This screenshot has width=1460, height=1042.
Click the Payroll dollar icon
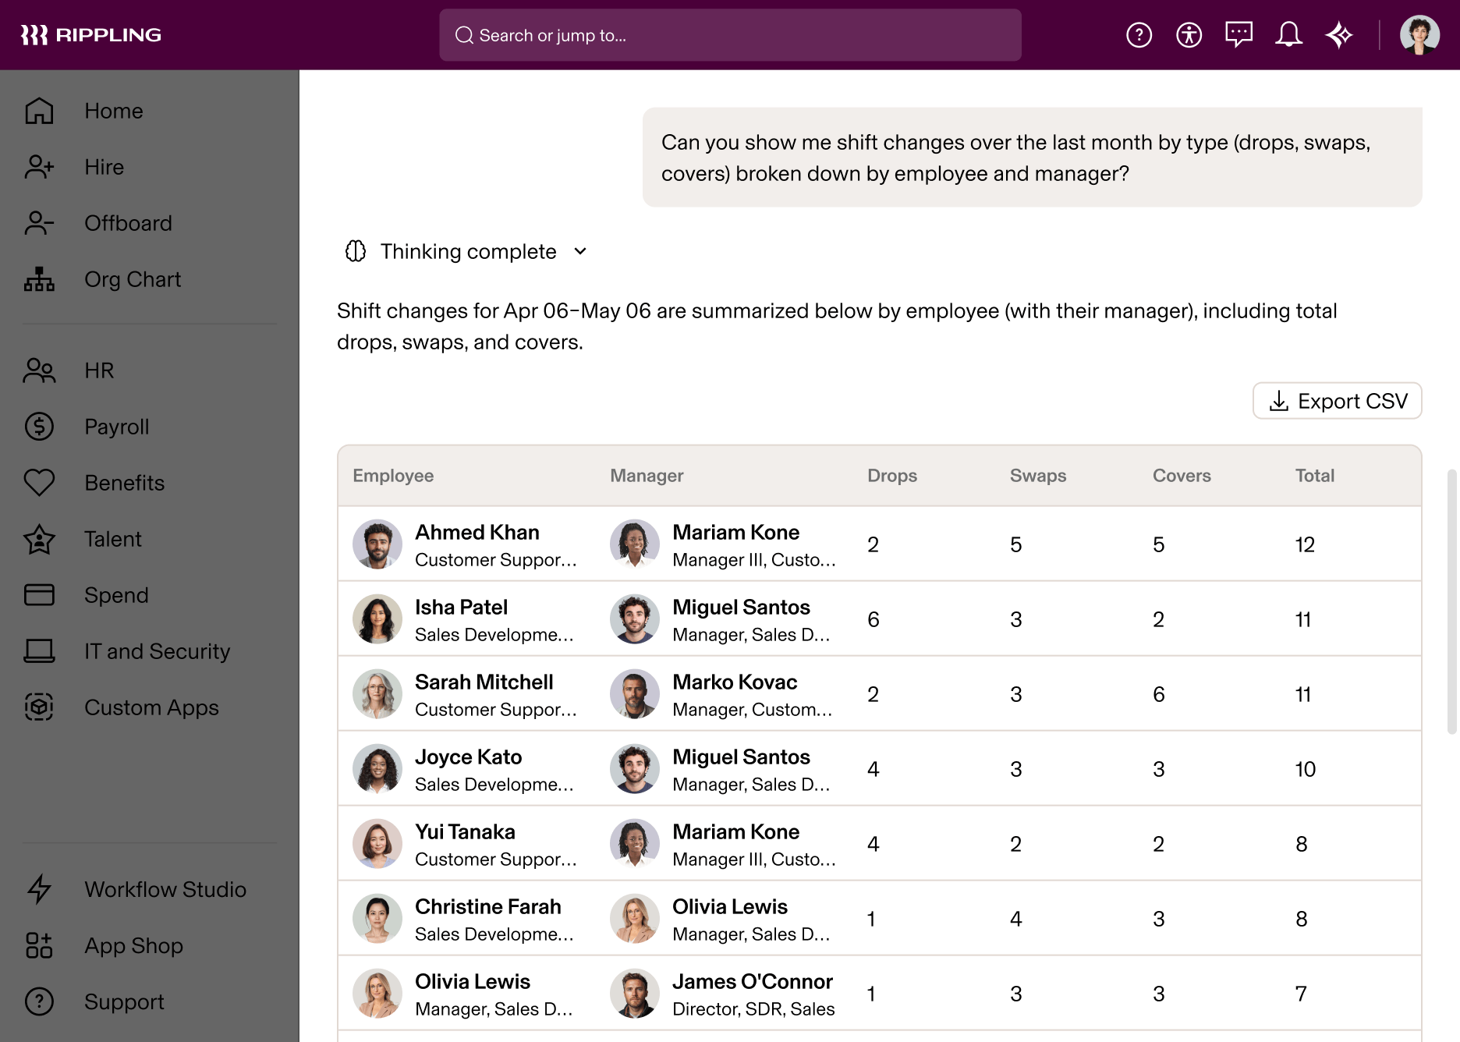tap(39, 427)
